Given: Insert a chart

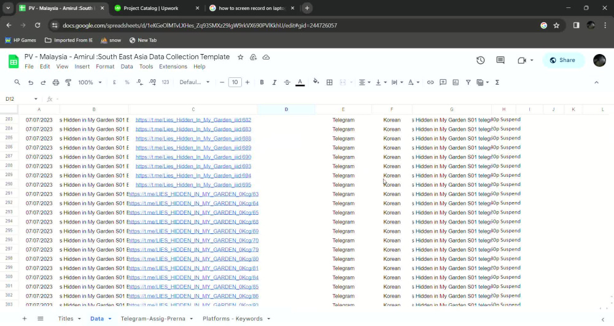Looking at the screenshot, I should (x=456, y=82).
